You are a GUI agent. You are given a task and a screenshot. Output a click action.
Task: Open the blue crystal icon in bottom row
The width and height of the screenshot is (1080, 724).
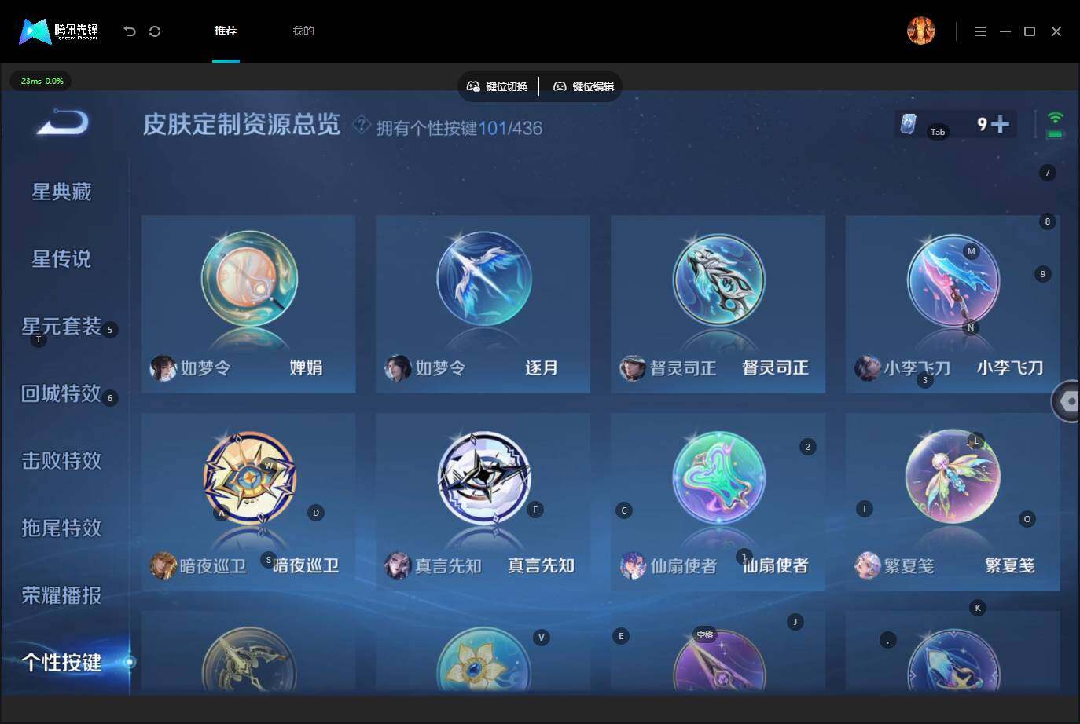[x=953, y=660]
